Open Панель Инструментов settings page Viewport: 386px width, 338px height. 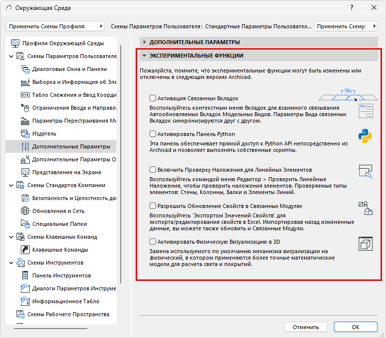coord(61,275)
